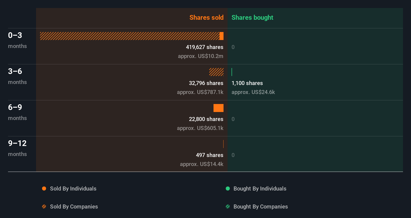Click the striped Sold By Companies legend icon
This screenshot has width=411, height=218.
click(x=44, y=206)
